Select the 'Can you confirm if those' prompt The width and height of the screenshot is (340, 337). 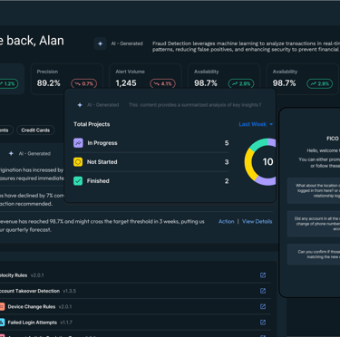tap(314, 255)
